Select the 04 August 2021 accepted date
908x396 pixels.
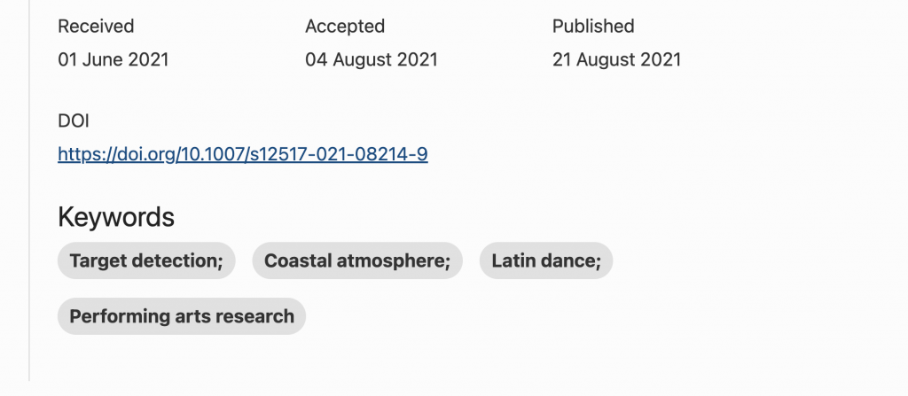click(x=371, y=60)
